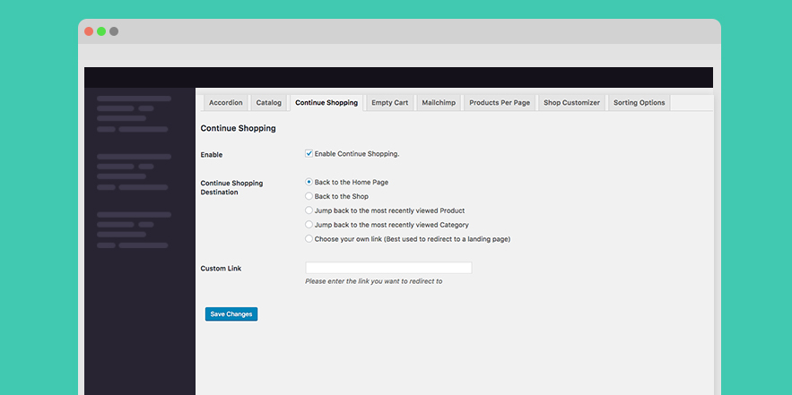Click the top sidebar placeholder menu item
Image resolution: width=792 pixels, height=395 pixels.
click(134, 99)
